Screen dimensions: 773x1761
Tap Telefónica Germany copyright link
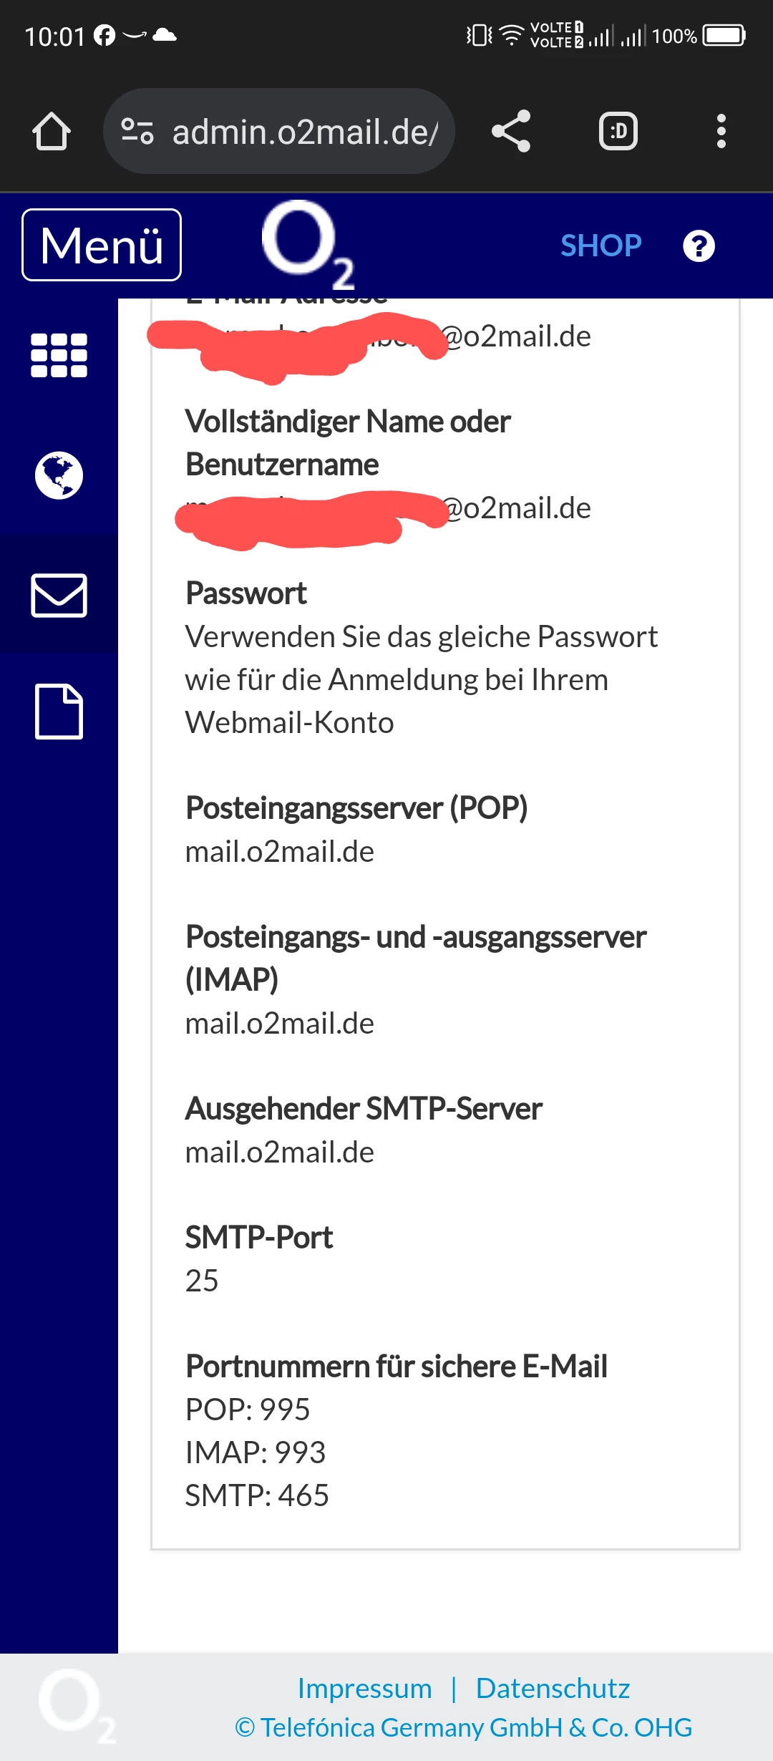[x=463, y=1727]
